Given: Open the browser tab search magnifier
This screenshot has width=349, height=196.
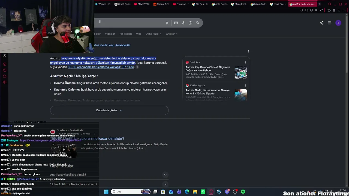Looking at the screenshot, I should pyautogui.click(x=330, y=4).
